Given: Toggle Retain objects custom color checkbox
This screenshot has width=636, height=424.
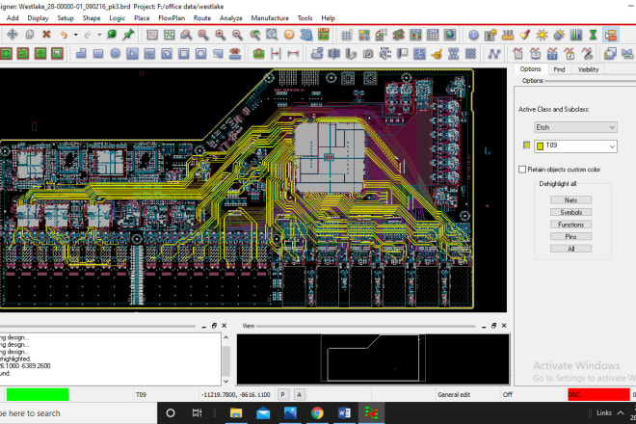Looking at the screenshot, I should coord(522,170).
